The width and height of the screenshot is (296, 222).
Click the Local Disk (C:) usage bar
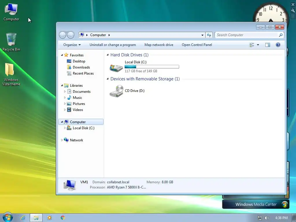[152, 67]
